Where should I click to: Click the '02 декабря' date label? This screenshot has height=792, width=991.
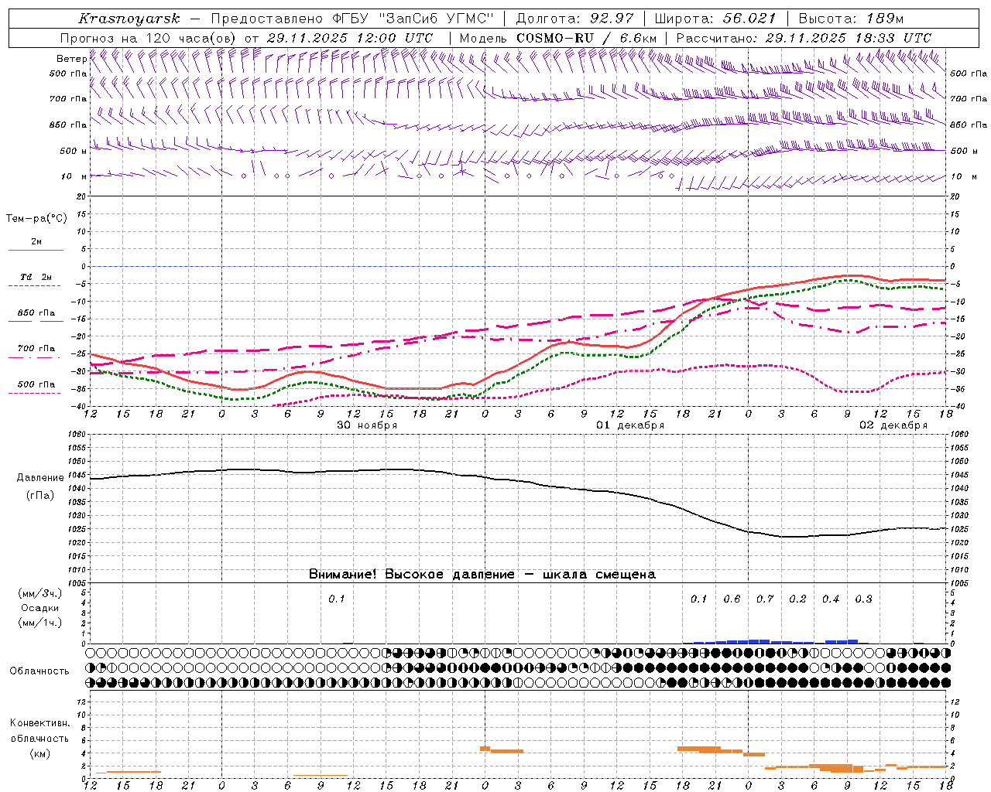pos(893,425)
